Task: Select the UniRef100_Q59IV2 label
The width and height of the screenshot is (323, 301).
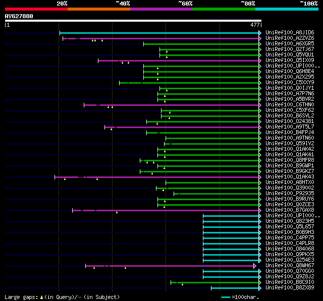Action: click(x=290, y=144)
